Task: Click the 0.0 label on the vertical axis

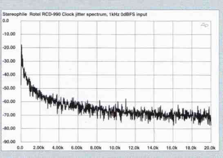Action: point(6,21)
